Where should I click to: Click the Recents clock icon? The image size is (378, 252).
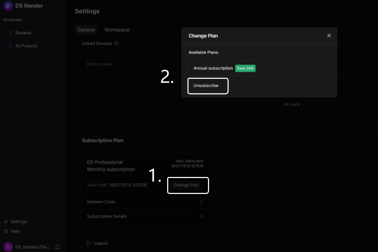10,33
